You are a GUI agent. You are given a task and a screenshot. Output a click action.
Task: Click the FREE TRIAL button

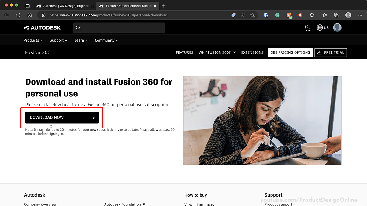pos(331,52)
